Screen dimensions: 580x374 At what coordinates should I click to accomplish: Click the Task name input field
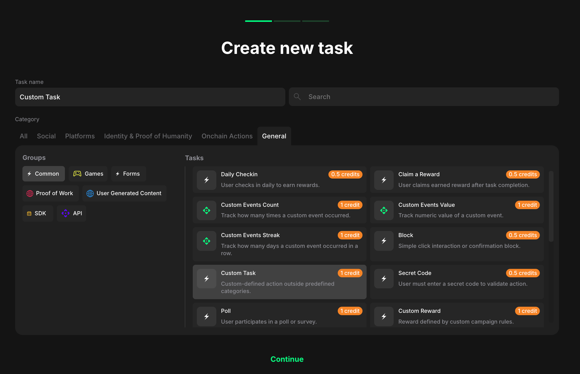pyautogui.click(x=150, y=97)
